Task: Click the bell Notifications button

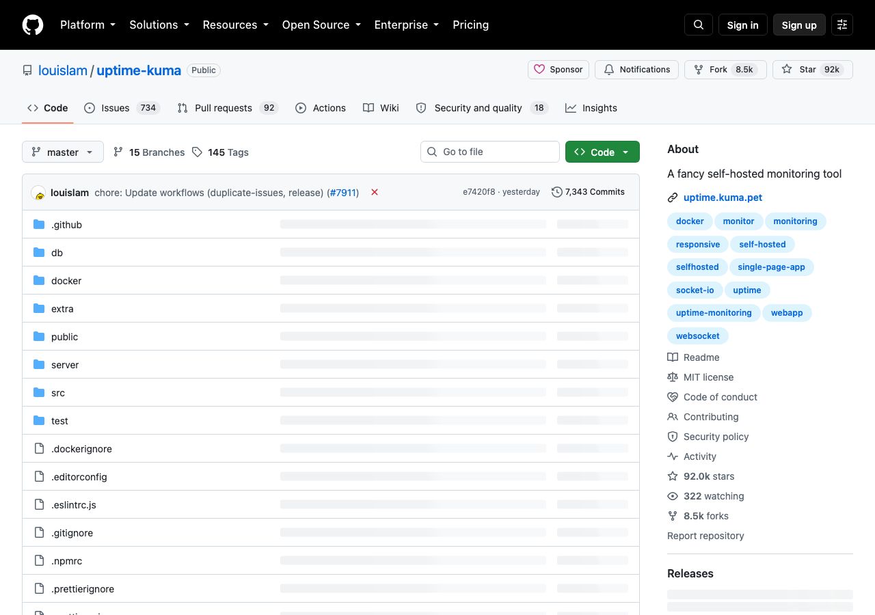Action: (x=636, y=70)
